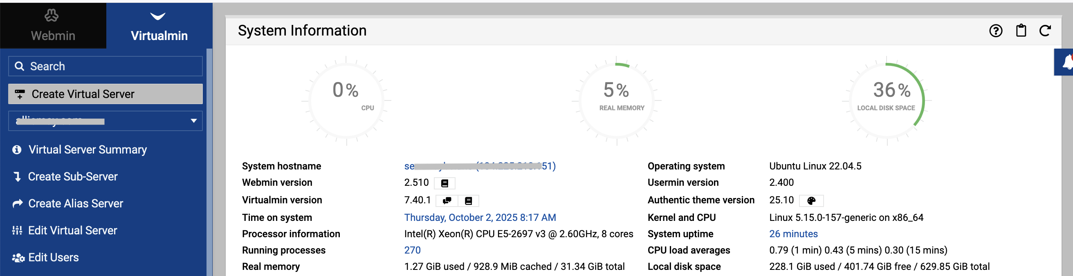
Task: Open the system time link
Action: (480, 218)
